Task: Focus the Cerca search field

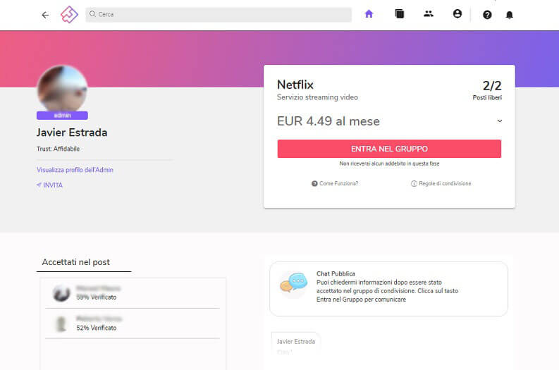Action: click(x=219, y=15)
